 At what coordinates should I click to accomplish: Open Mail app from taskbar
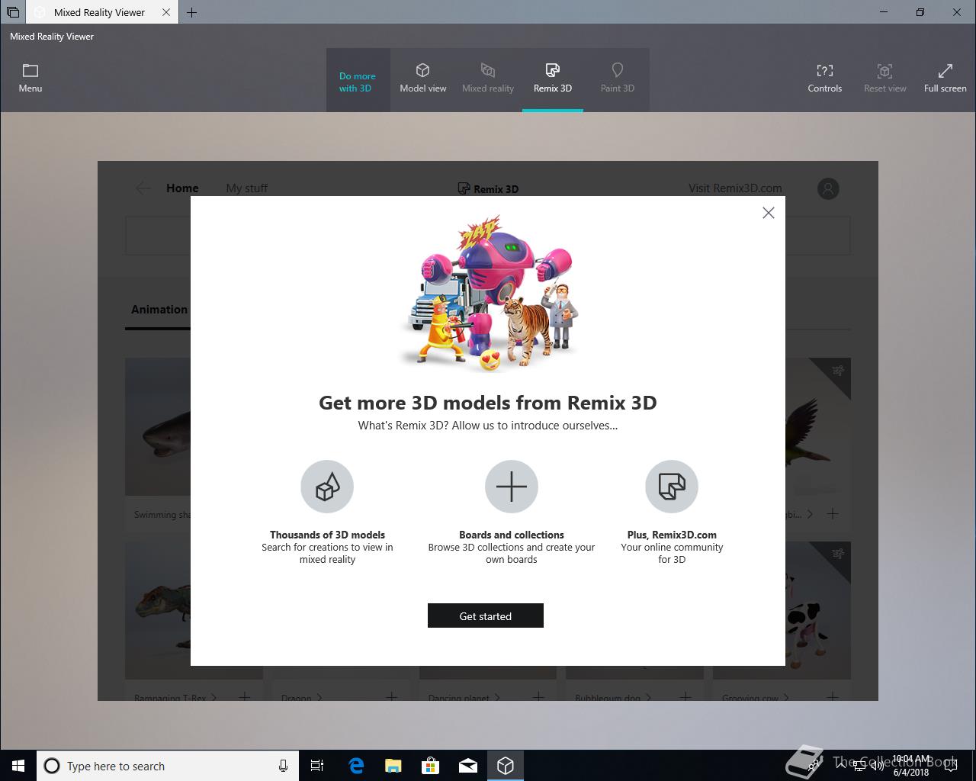coord(468,766)
